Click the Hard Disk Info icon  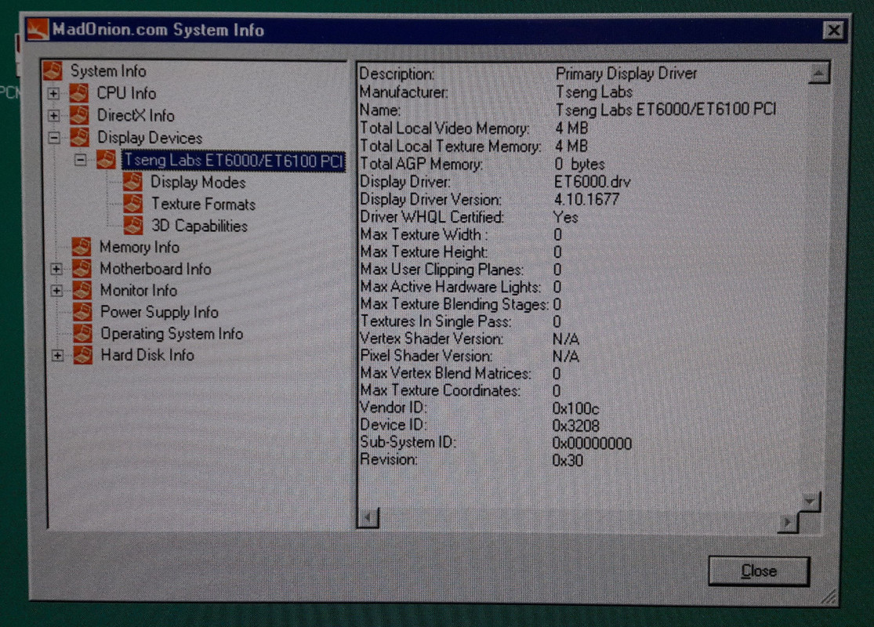tap(82, 355)
